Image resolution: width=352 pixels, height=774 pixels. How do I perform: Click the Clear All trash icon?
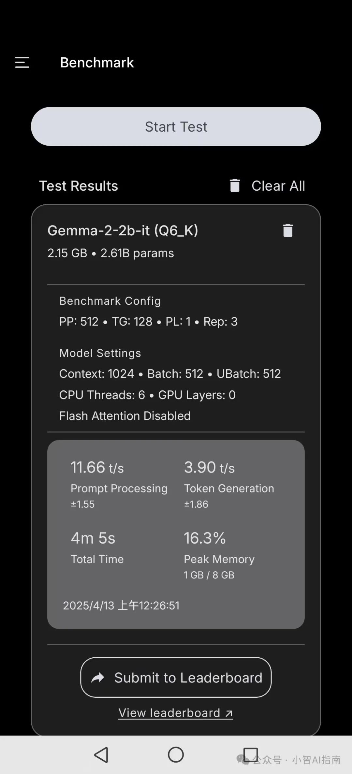[x=235, y=186]
